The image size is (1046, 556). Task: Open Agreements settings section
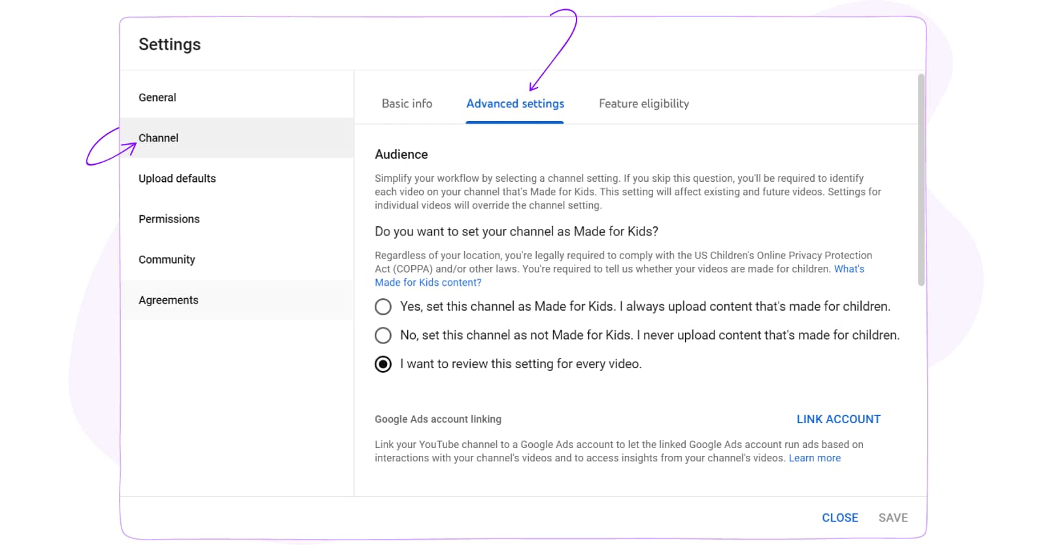click(237, 300)
